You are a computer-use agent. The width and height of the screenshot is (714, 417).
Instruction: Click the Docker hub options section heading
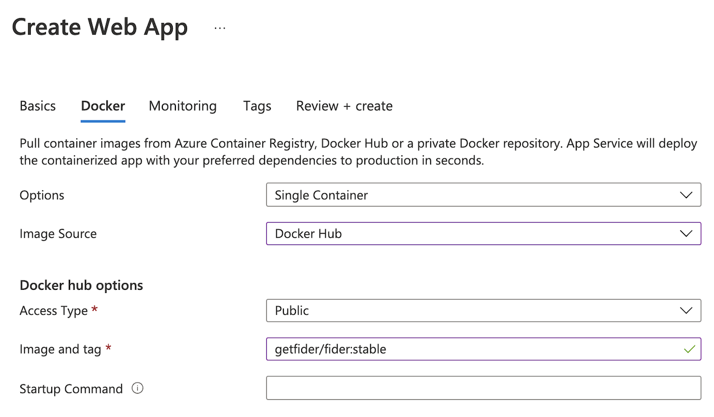pyautogui.click(x=81, y=285)
